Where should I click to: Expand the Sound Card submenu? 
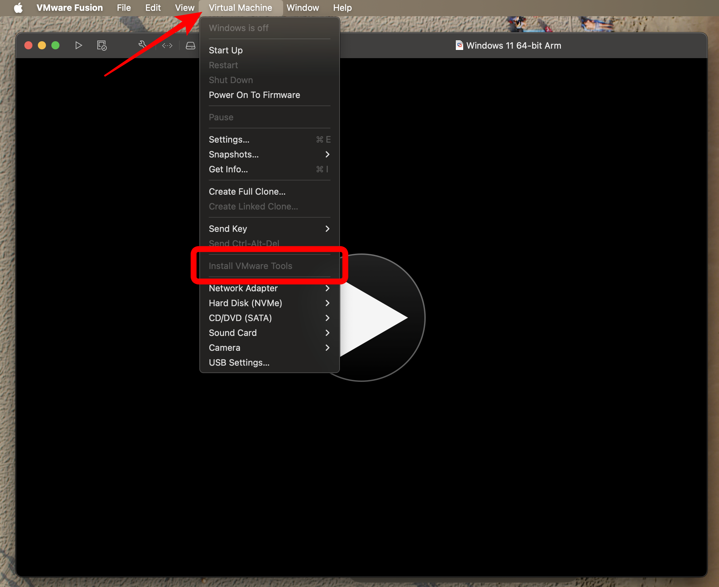269,333
